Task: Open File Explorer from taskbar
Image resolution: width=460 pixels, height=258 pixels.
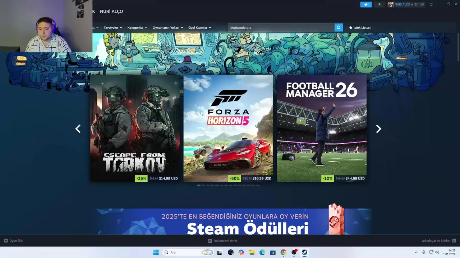Action: coord(252,252)
